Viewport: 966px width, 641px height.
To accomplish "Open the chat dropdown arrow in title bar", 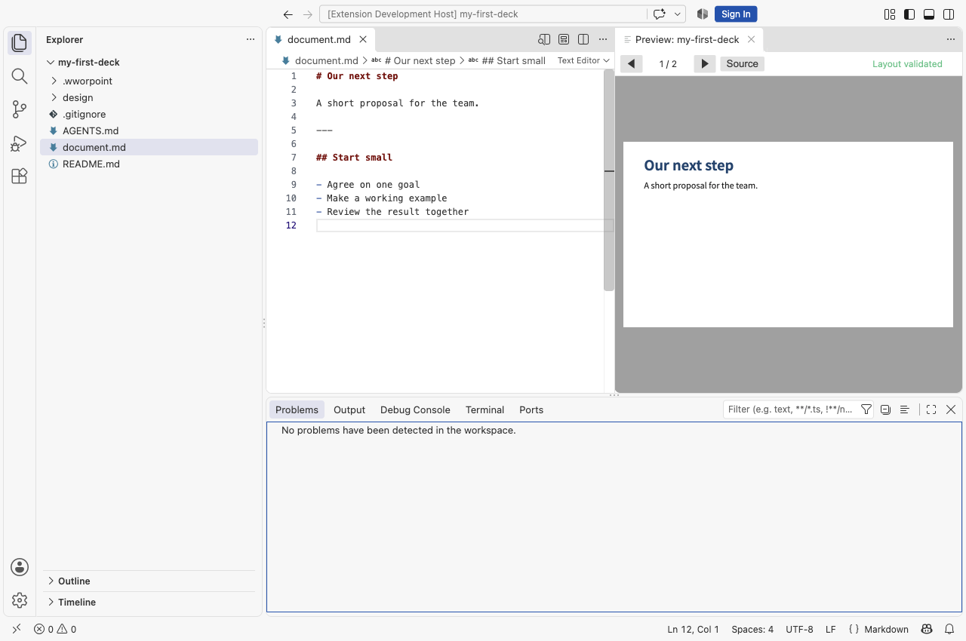I will pyautogui.click(x=678, y=14).
